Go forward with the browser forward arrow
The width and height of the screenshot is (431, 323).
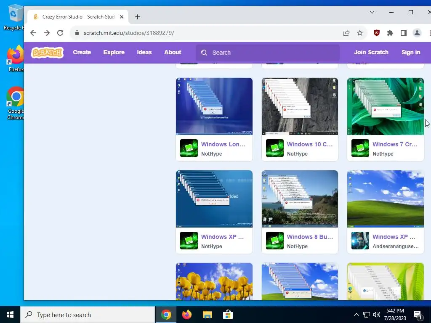pos(47,33)
